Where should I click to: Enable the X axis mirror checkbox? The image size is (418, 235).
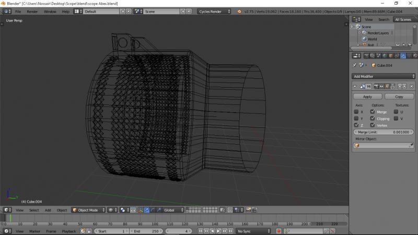click(356, 112)
